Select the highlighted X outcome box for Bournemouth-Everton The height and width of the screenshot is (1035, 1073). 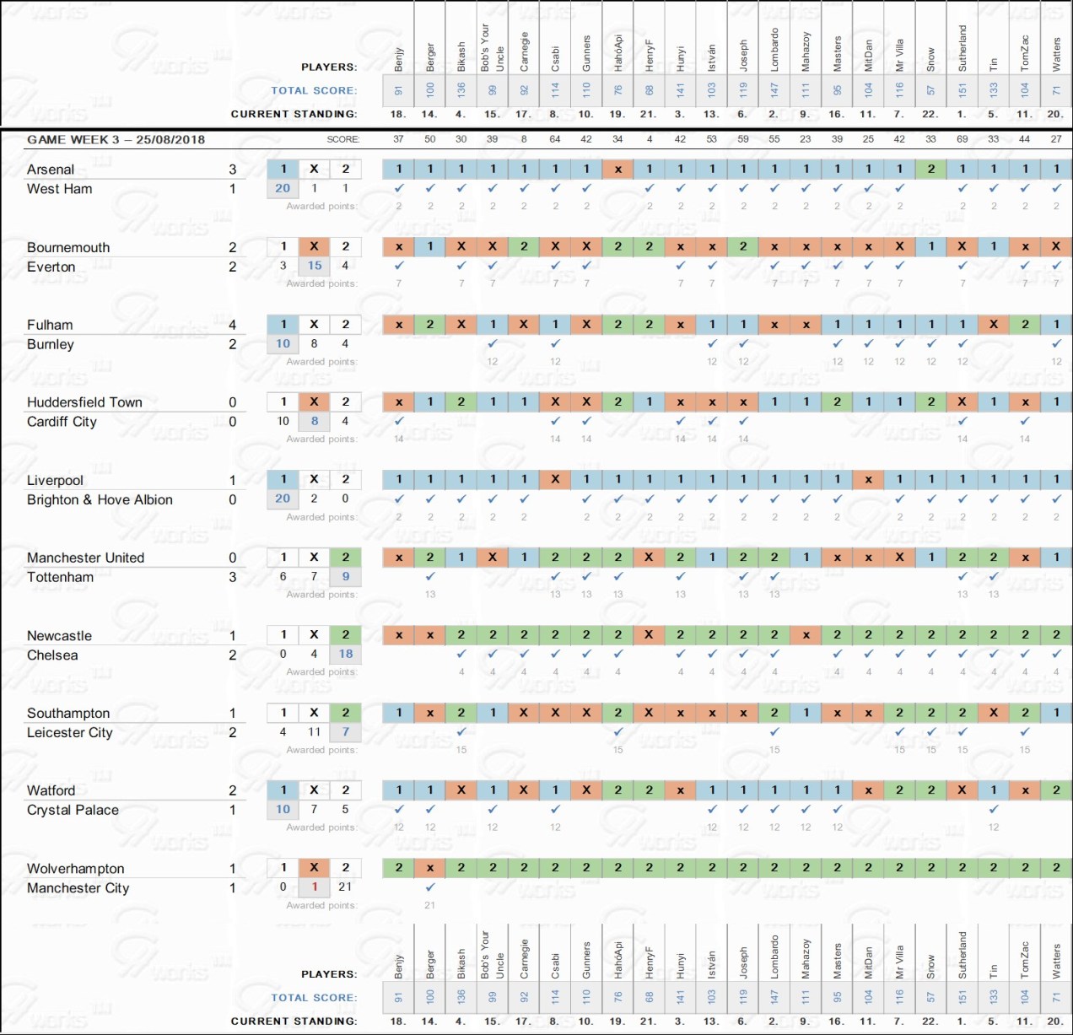pos(314,246)
